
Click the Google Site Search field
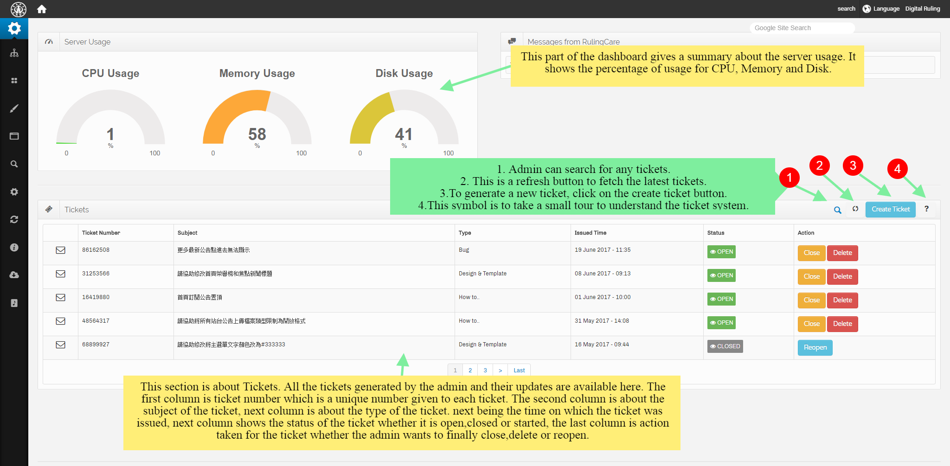point(802,28)
